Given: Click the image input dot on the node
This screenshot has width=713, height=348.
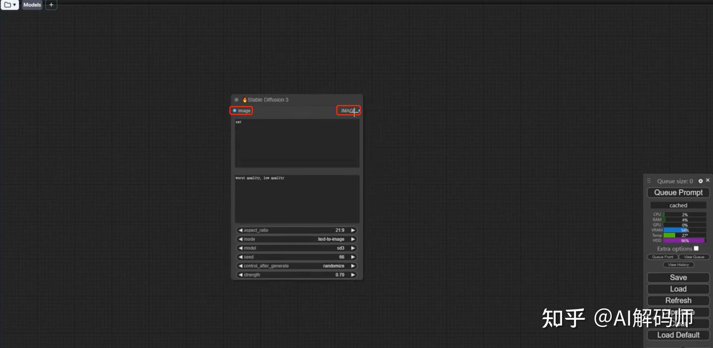Looking at the screenshot, I should point(235,110).
